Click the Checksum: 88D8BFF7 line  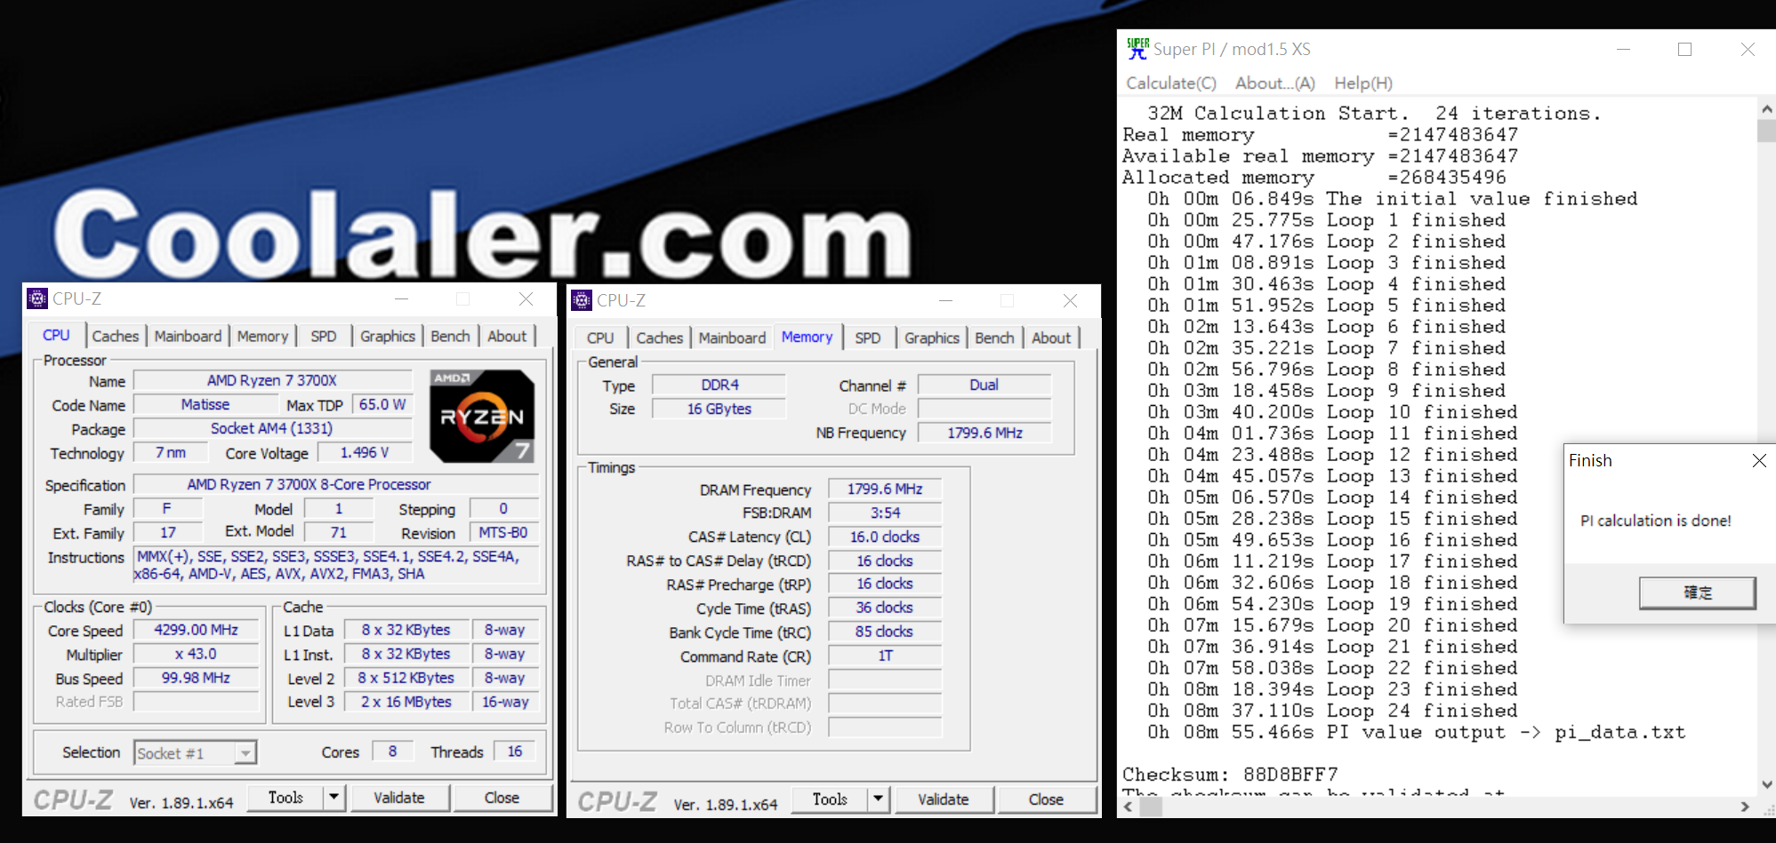pyautogui.click(x=1230, y=775)
